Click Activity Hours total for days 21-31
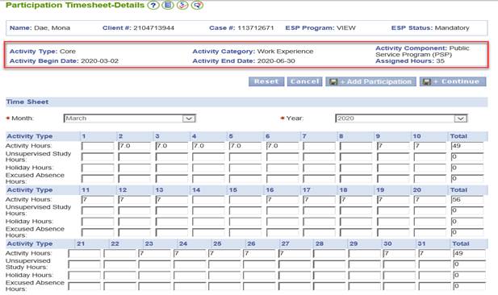This screenshot has width=498, height=295. point(469,254)
